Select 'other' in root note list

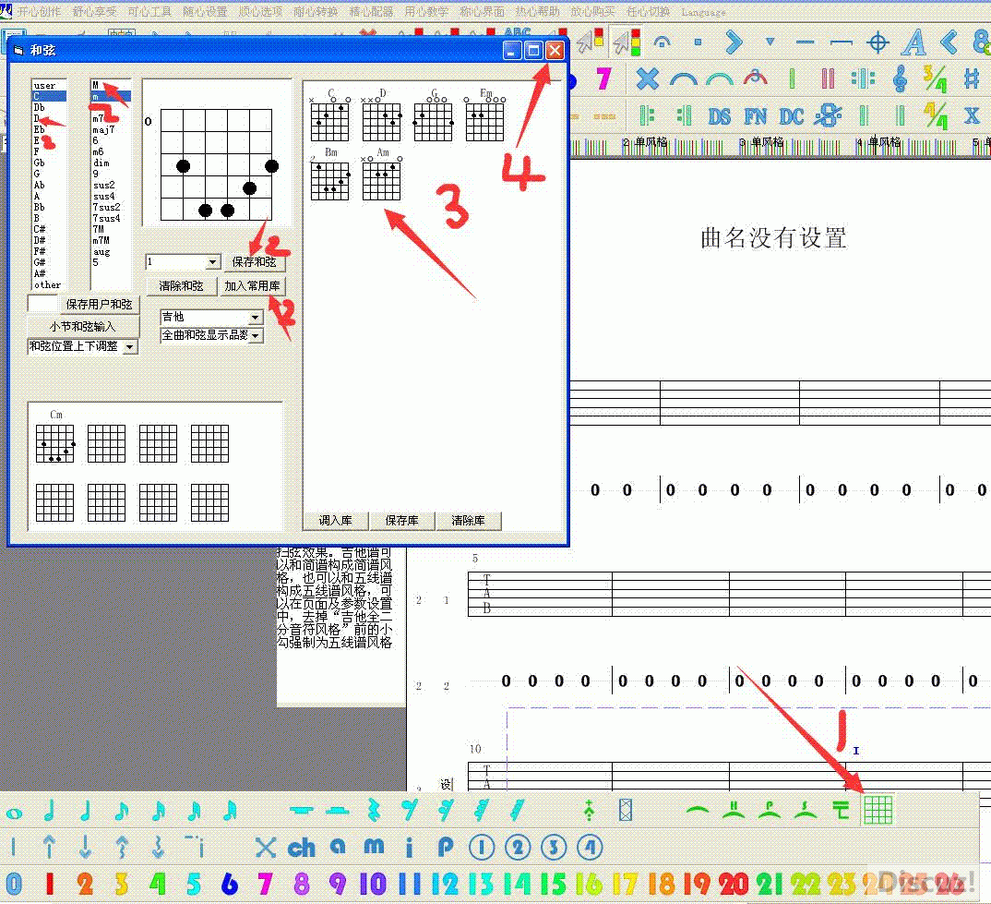point(47,284)
